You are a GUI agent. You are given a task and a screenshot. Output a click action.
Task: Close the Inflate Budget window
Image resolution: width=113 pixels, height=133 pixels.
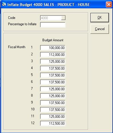tap(109, 5)
